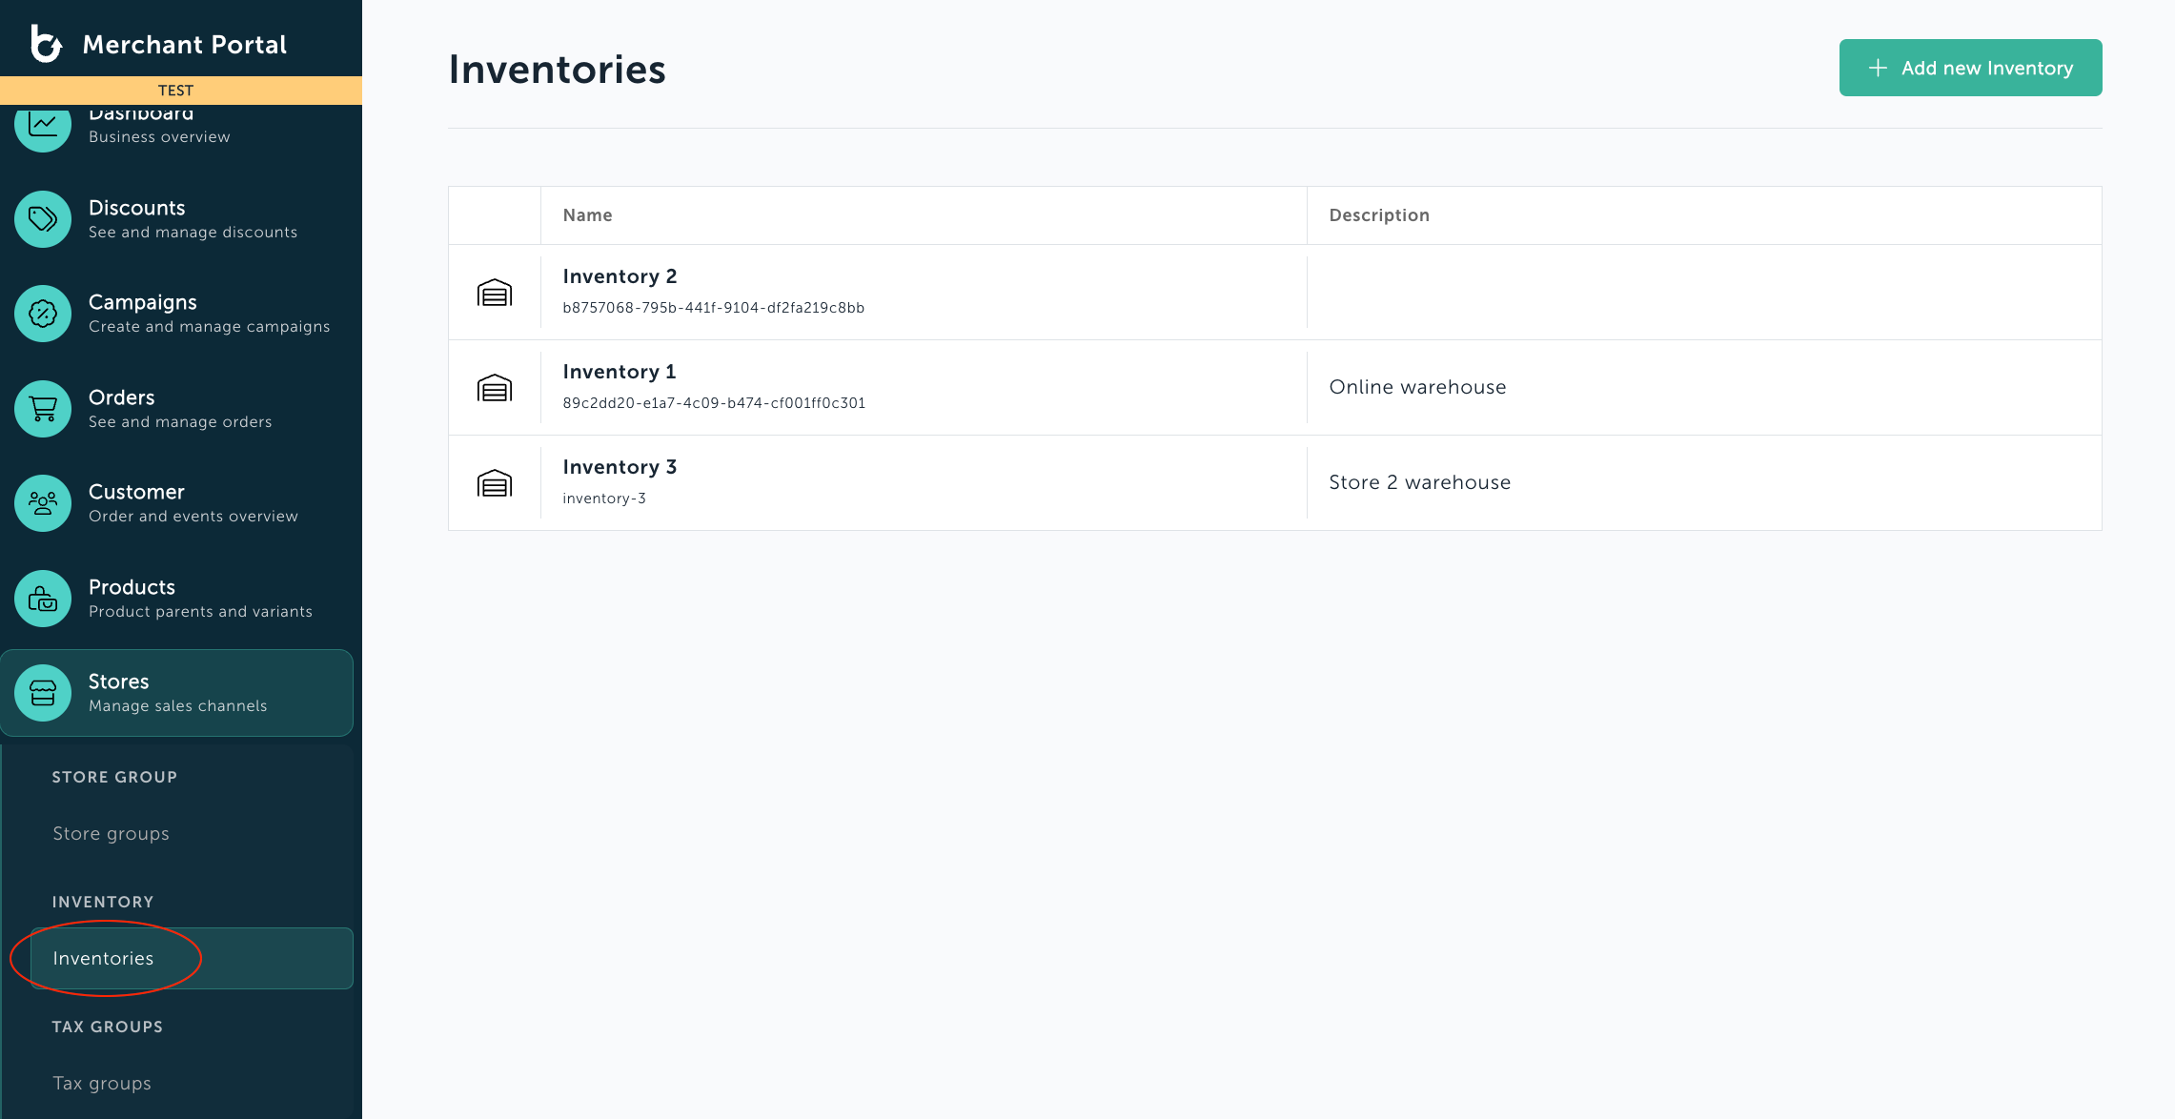Image resolution: width=2175 pixels, height=1119 pixels.
Task: Click the TEST environment banner
Action: (181, 91)
